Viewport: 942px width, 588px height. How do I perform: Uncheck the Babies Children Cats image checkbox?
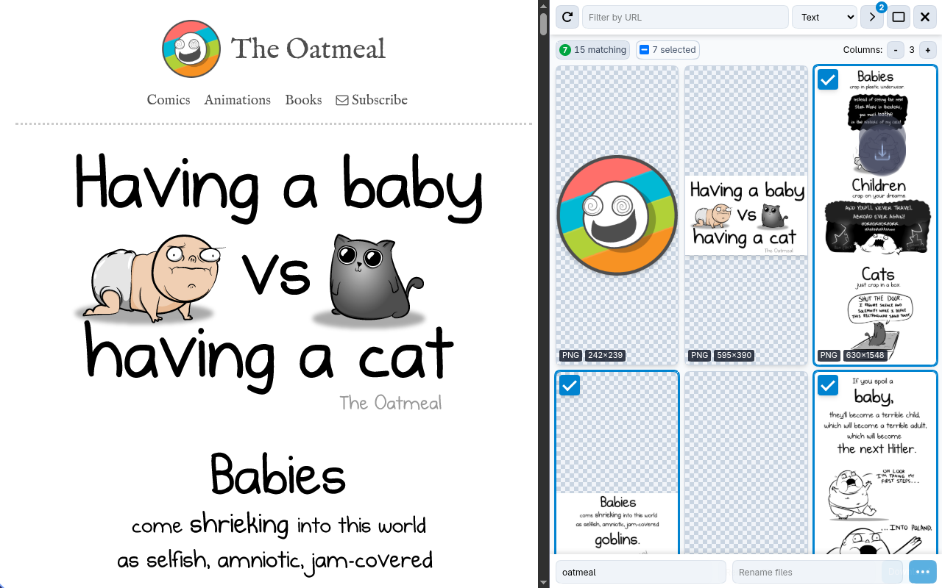pos(828,79)
